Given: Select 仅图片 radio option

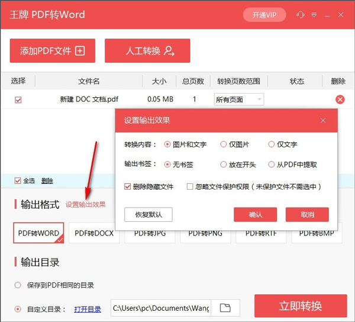Looking at the screenshot, I should click(224, 144).
